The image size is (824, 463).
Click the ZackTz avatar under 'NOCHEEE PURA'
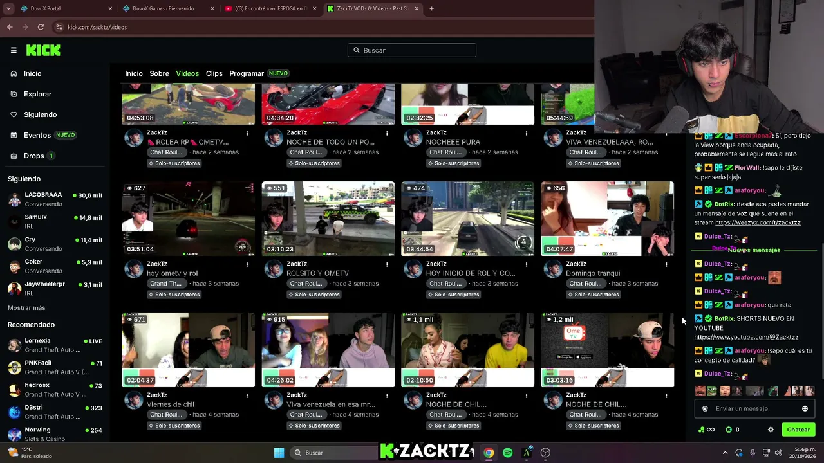click(413, 138)
